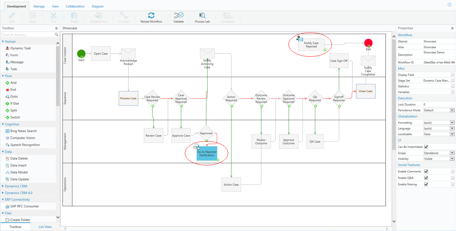Select Data Delete activity
This screenshot has width=456, height=231.
tap(19, 159)
